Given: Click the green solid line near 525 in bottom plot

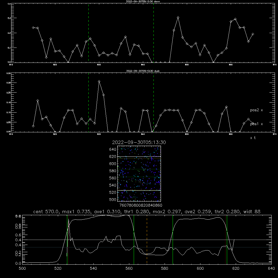Looking at the screenshot, I should tap(67, 239).
